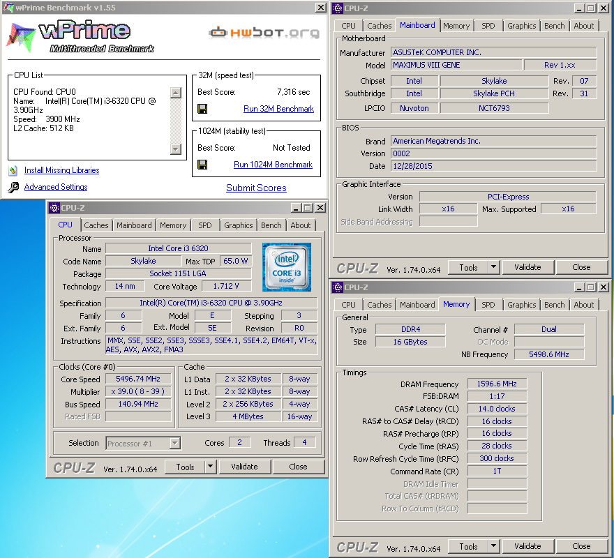The width and height of the screenshot is (614, 558).
Task: Click CPU List scrollbar up arrow
Action: tap(176, 93)
